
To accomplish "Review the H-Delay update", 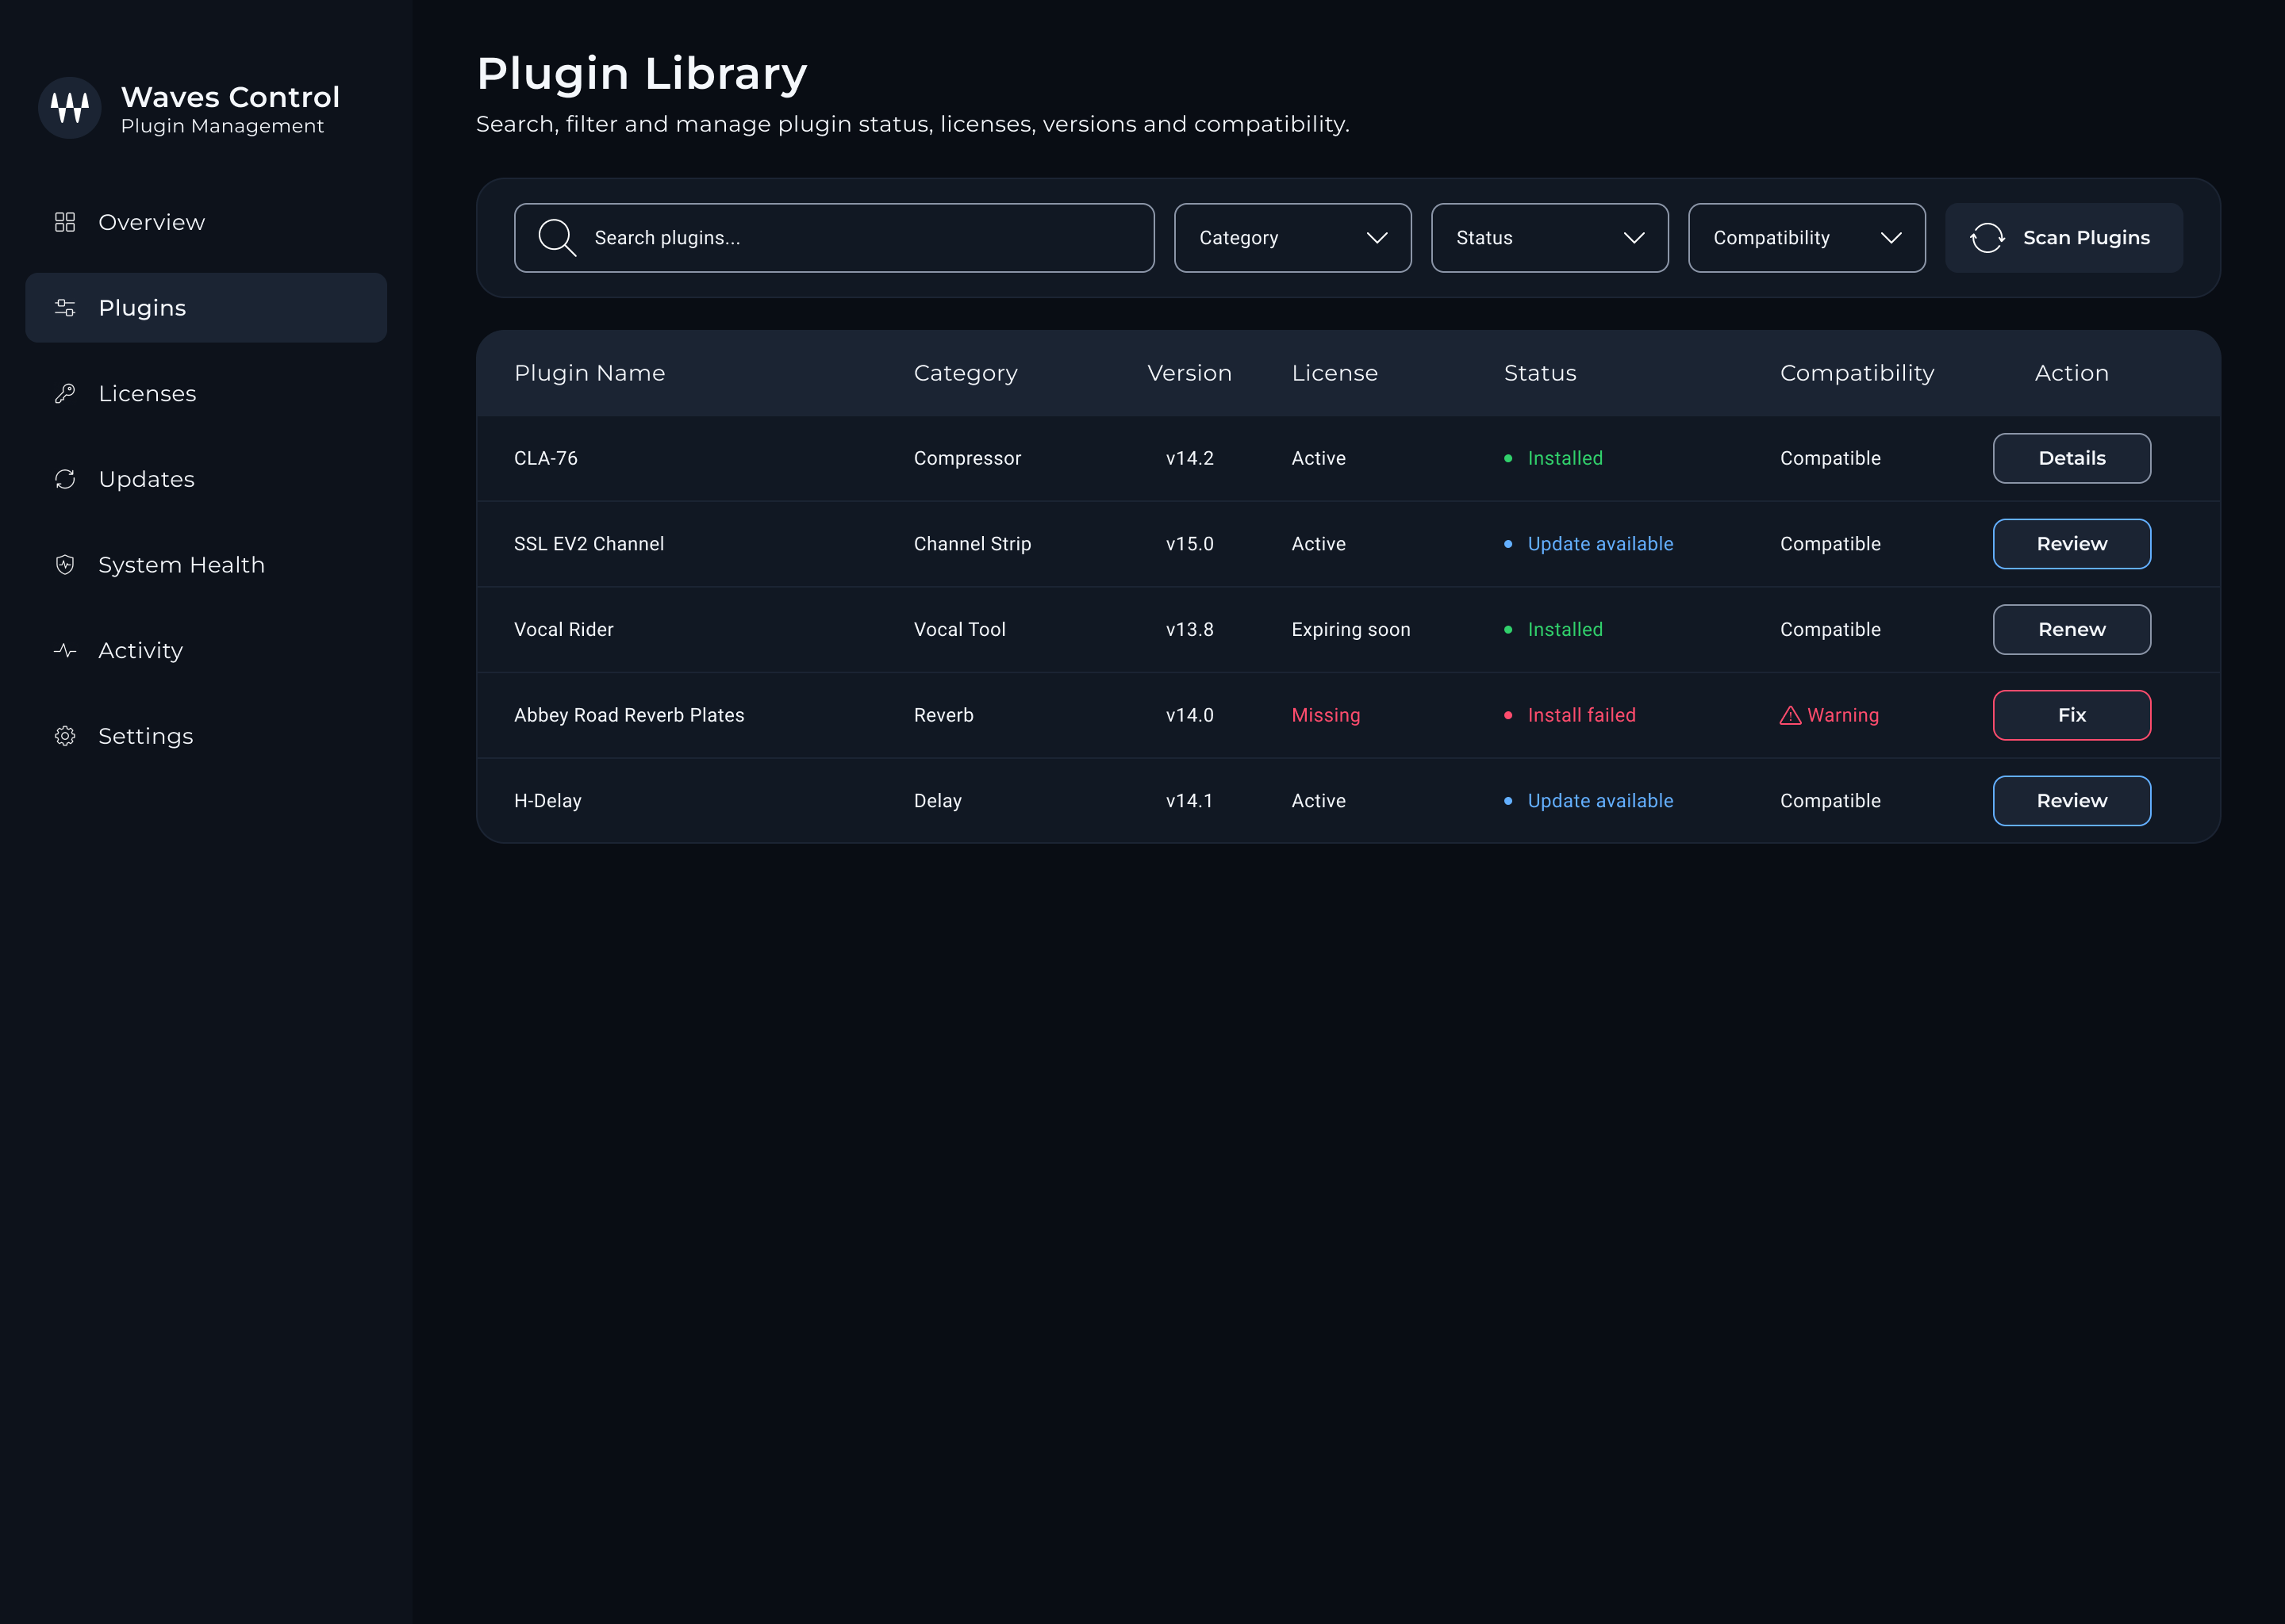I will [x=2072, y=801].
